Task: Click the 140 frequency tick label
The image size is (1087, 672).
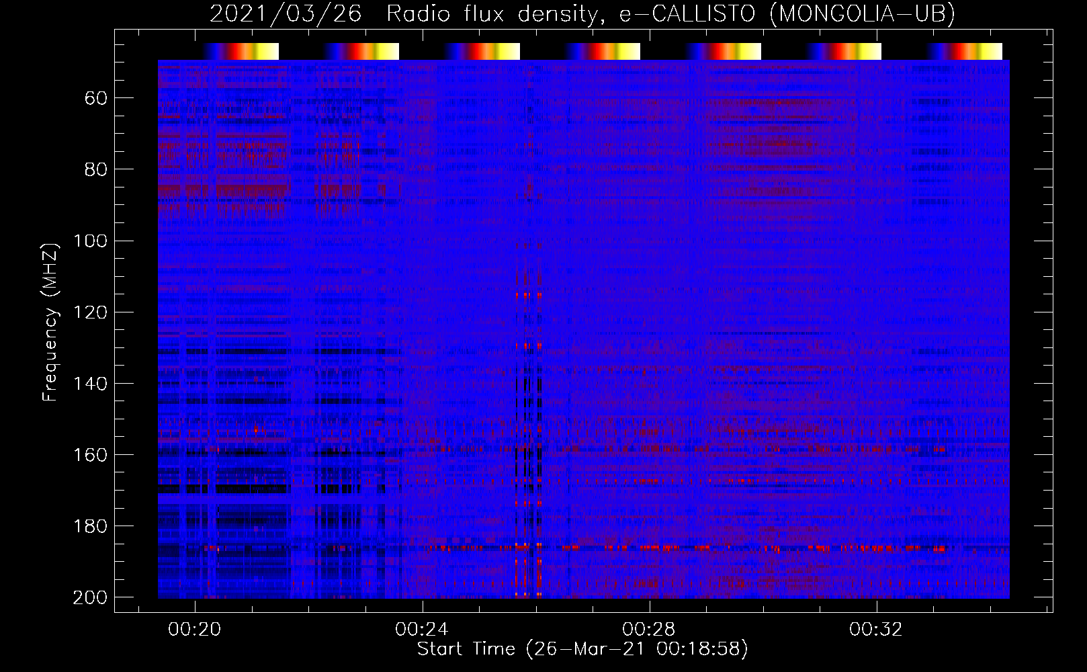Action: pos(90,384)
